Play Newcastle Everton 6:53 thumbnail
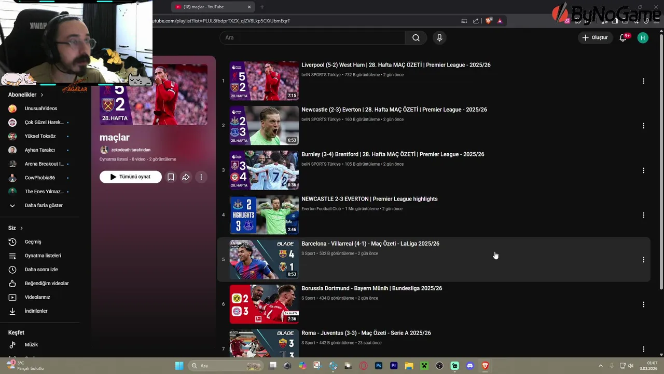Viewport: 664px width, 374px height. click(264, 126)
